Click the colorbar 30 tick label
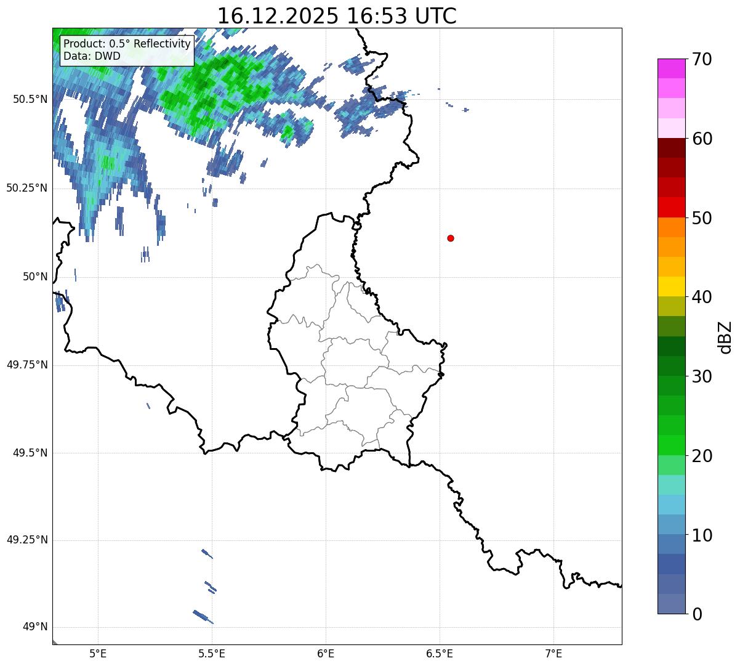 click(x=702, y=376)
